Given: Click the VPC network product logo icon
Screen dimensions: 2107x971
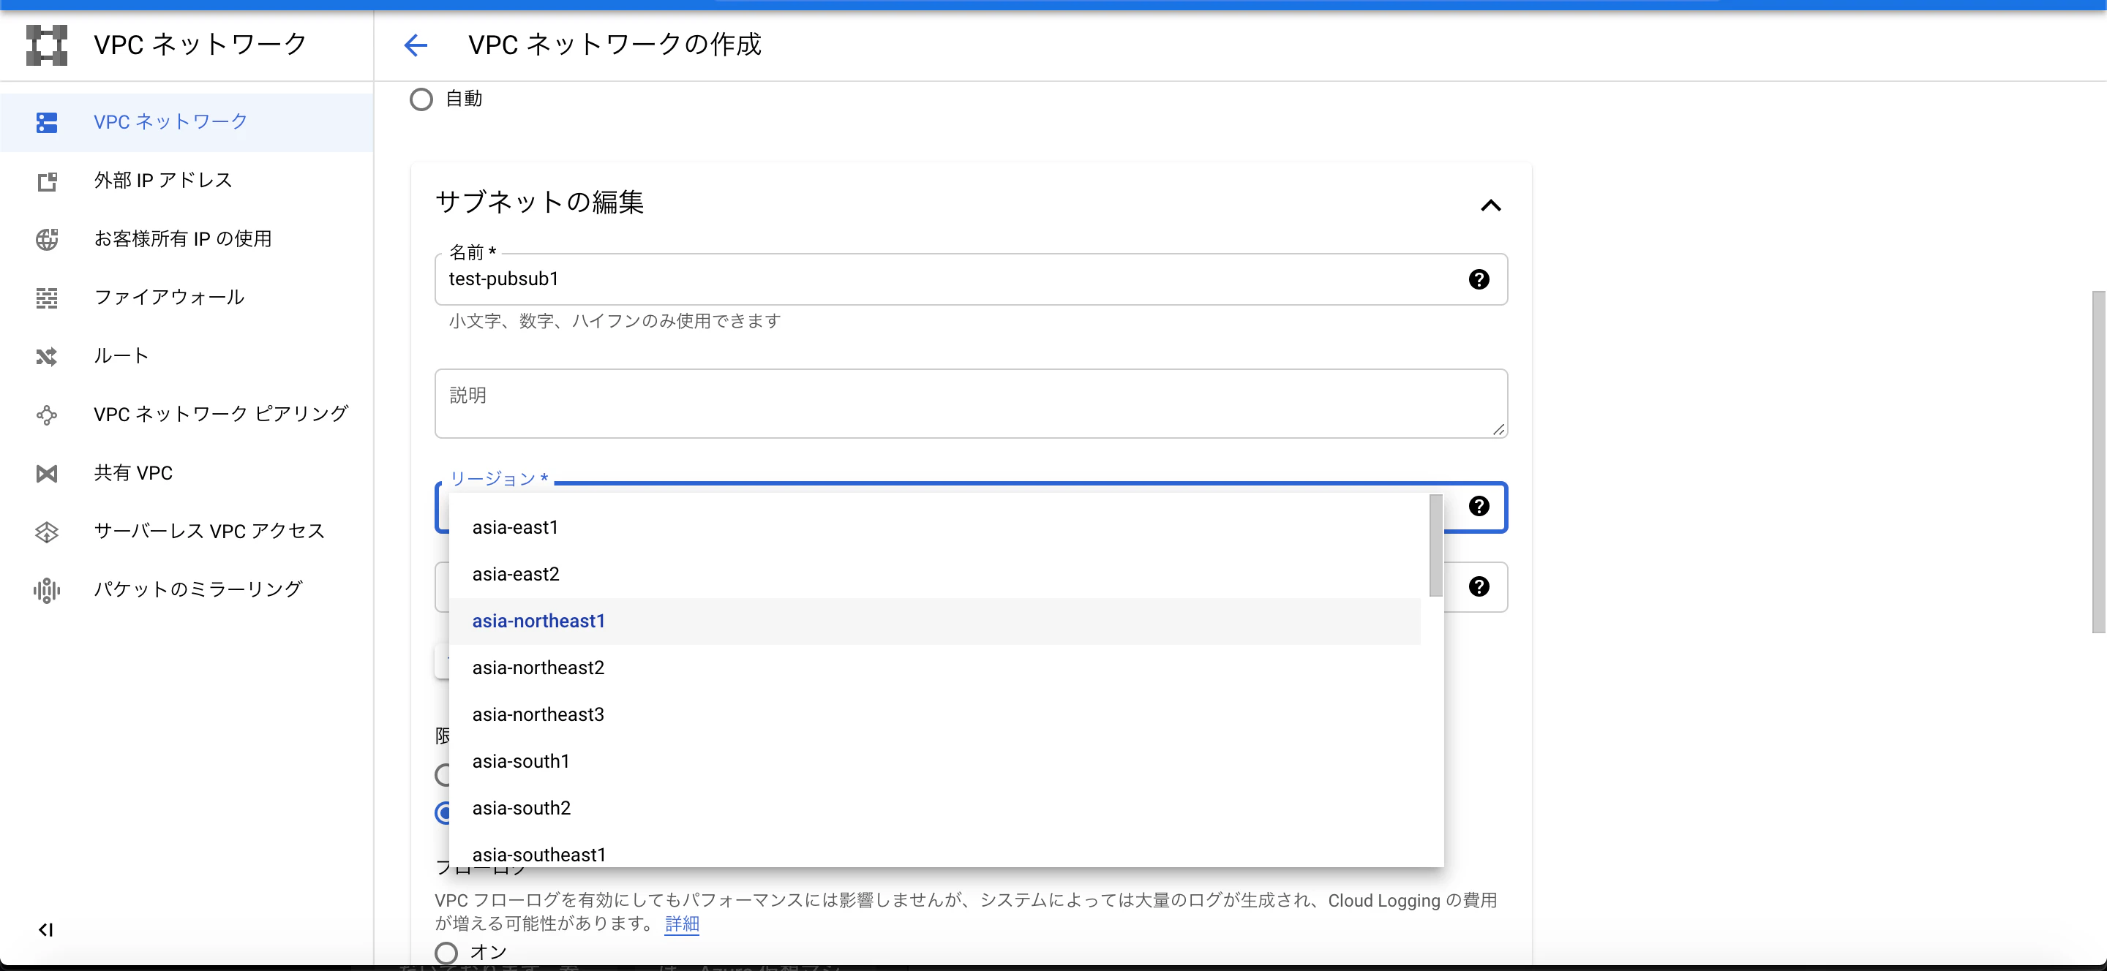Looking at the screenshot, I should pyautogui.click(x=47, y=45).
